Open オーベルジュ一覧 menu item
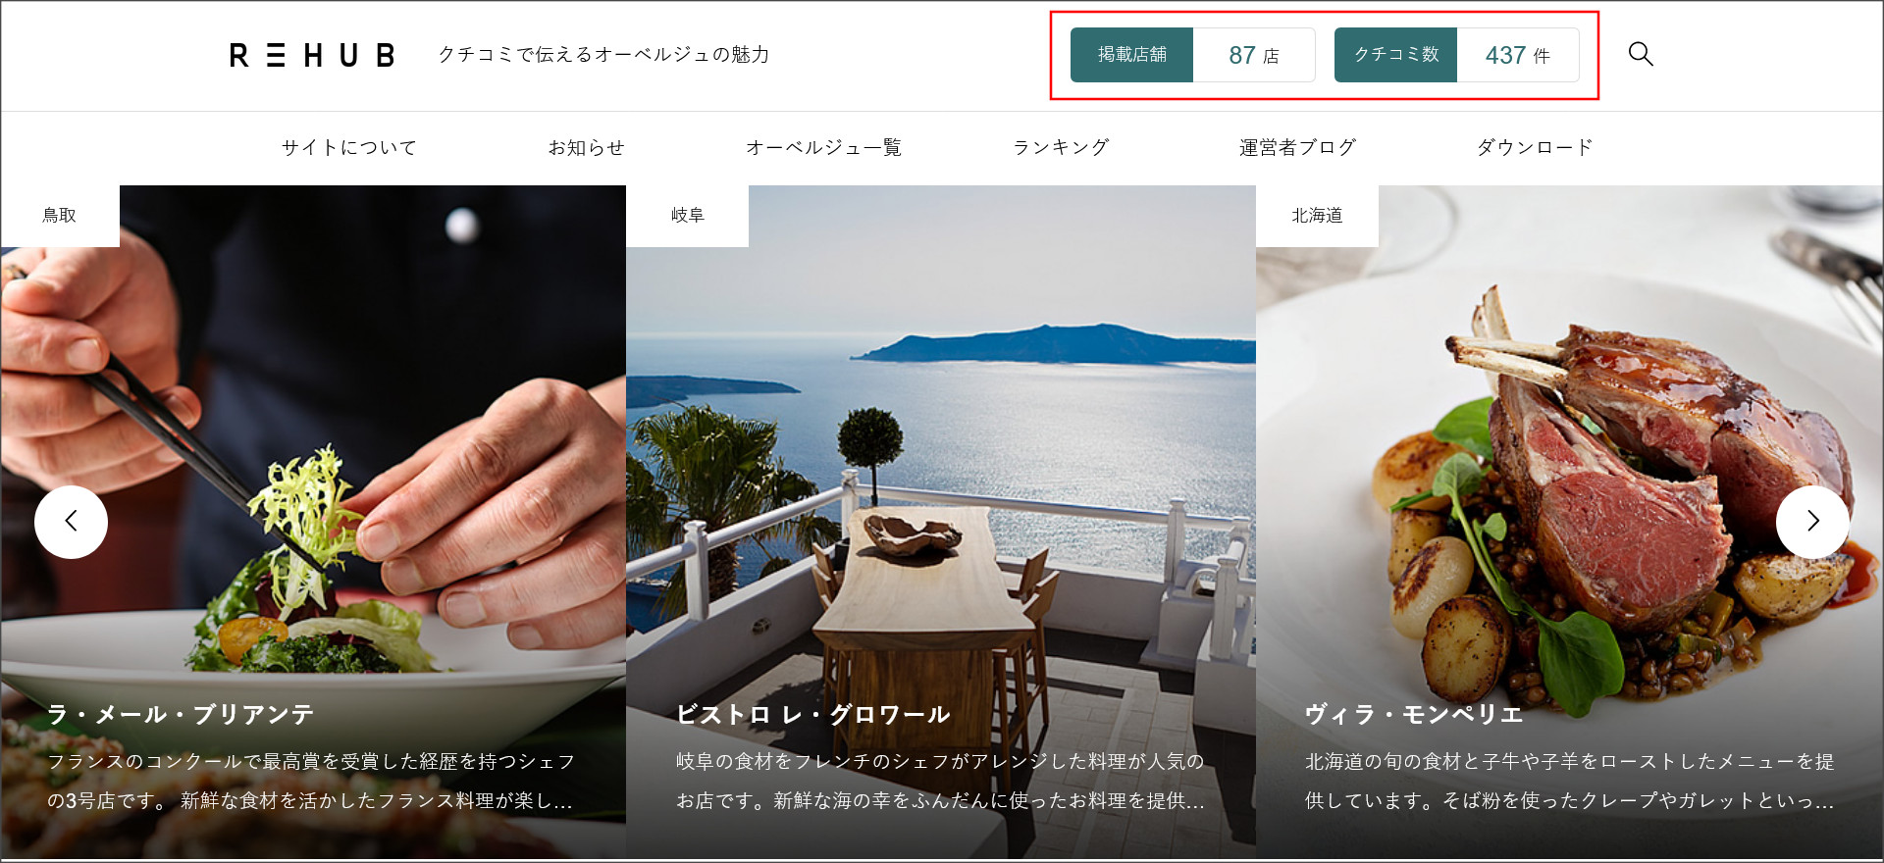Image resolution: width=1884 pixels, height=863 pixels. (x=823, y=147)
